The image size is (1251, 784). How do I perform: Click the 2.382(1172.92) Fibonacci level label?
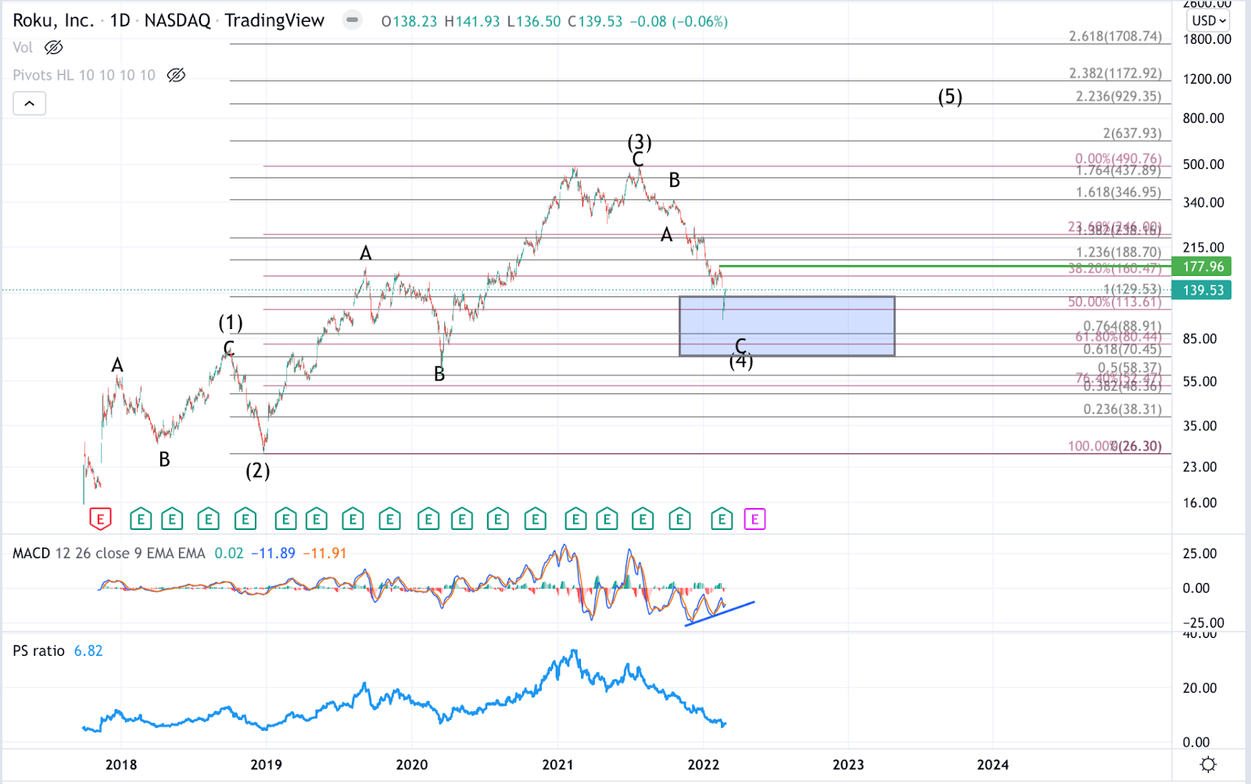pos(1116,73)
